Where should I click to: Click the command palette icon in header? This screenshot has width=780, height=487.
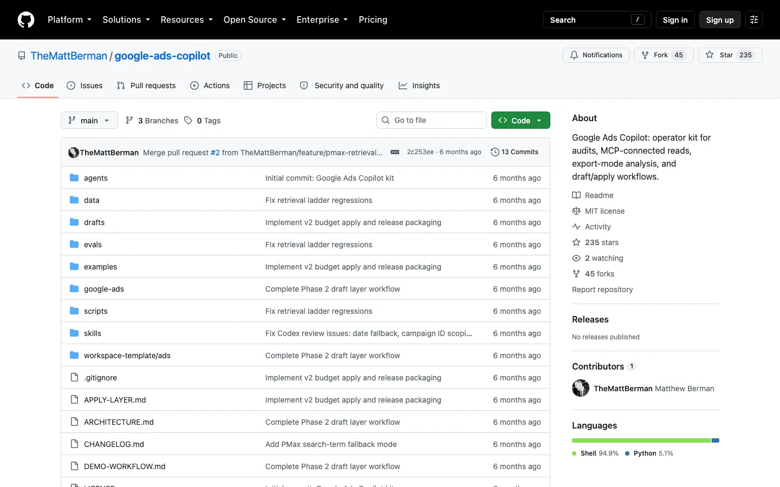(x=754, y=19)
